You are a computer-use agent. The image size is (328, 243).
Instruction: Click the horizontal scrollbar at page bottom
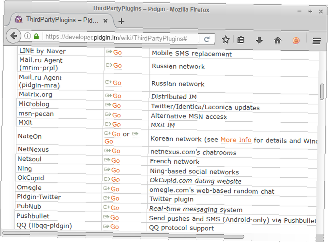123,235
